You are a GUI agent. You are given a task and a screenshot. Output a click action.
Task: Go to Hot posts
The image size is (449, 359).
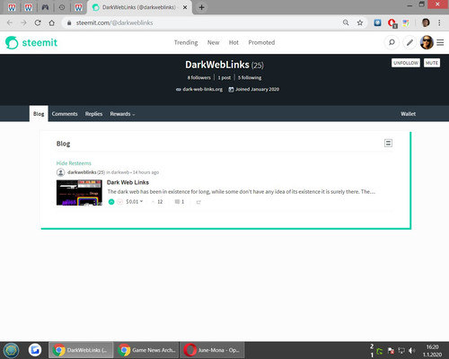click(233, 42)
